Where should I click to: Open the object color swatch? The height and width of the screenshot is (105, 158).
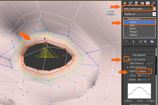pyautogui.click(x=154, y=9)
